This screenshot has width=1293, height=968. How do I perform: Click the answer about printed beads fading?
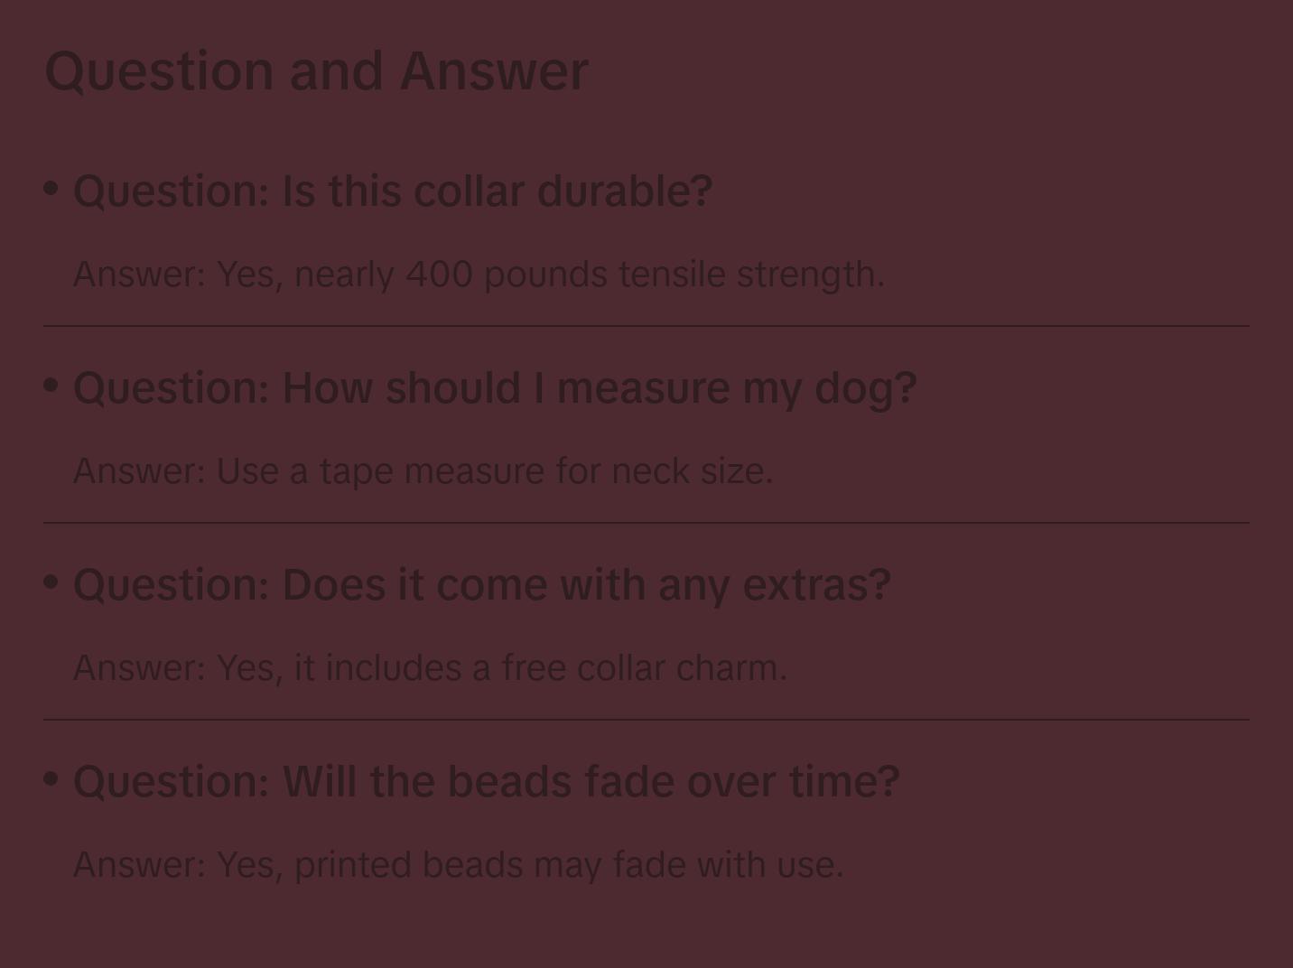[x=458, y=865]
